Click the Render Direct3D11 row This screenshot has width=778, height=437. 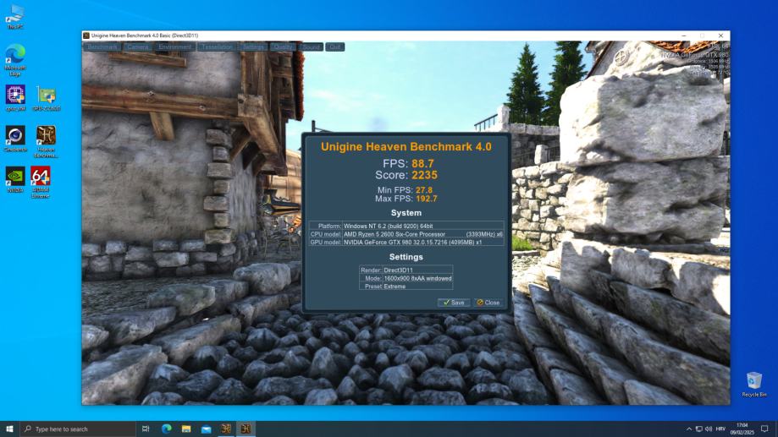point(406,270)
